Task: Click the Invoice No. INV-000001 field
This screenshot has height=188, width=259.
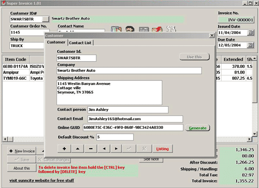Action: click(x=236, y=20)
